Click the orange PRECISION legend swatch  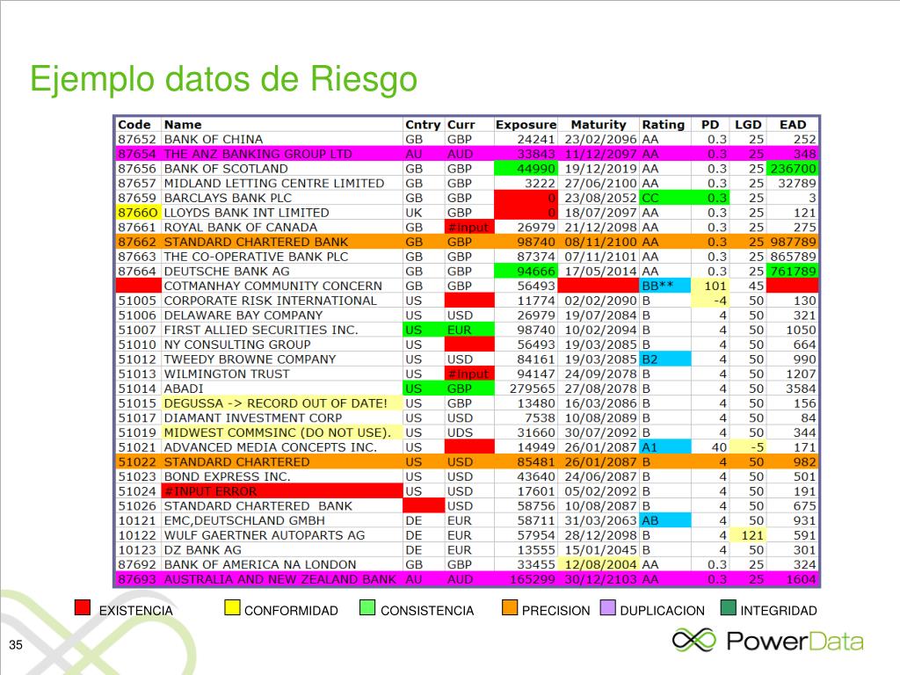pos(510,608)
